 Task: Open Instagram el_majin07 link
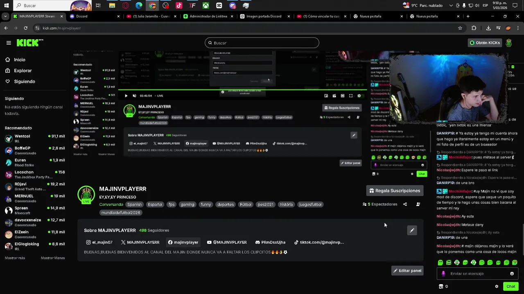99,242
